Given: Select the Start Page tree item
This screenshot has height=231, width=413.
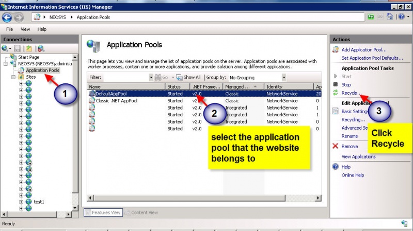Looking at the screenshot, I should click(x=28, y=57).
